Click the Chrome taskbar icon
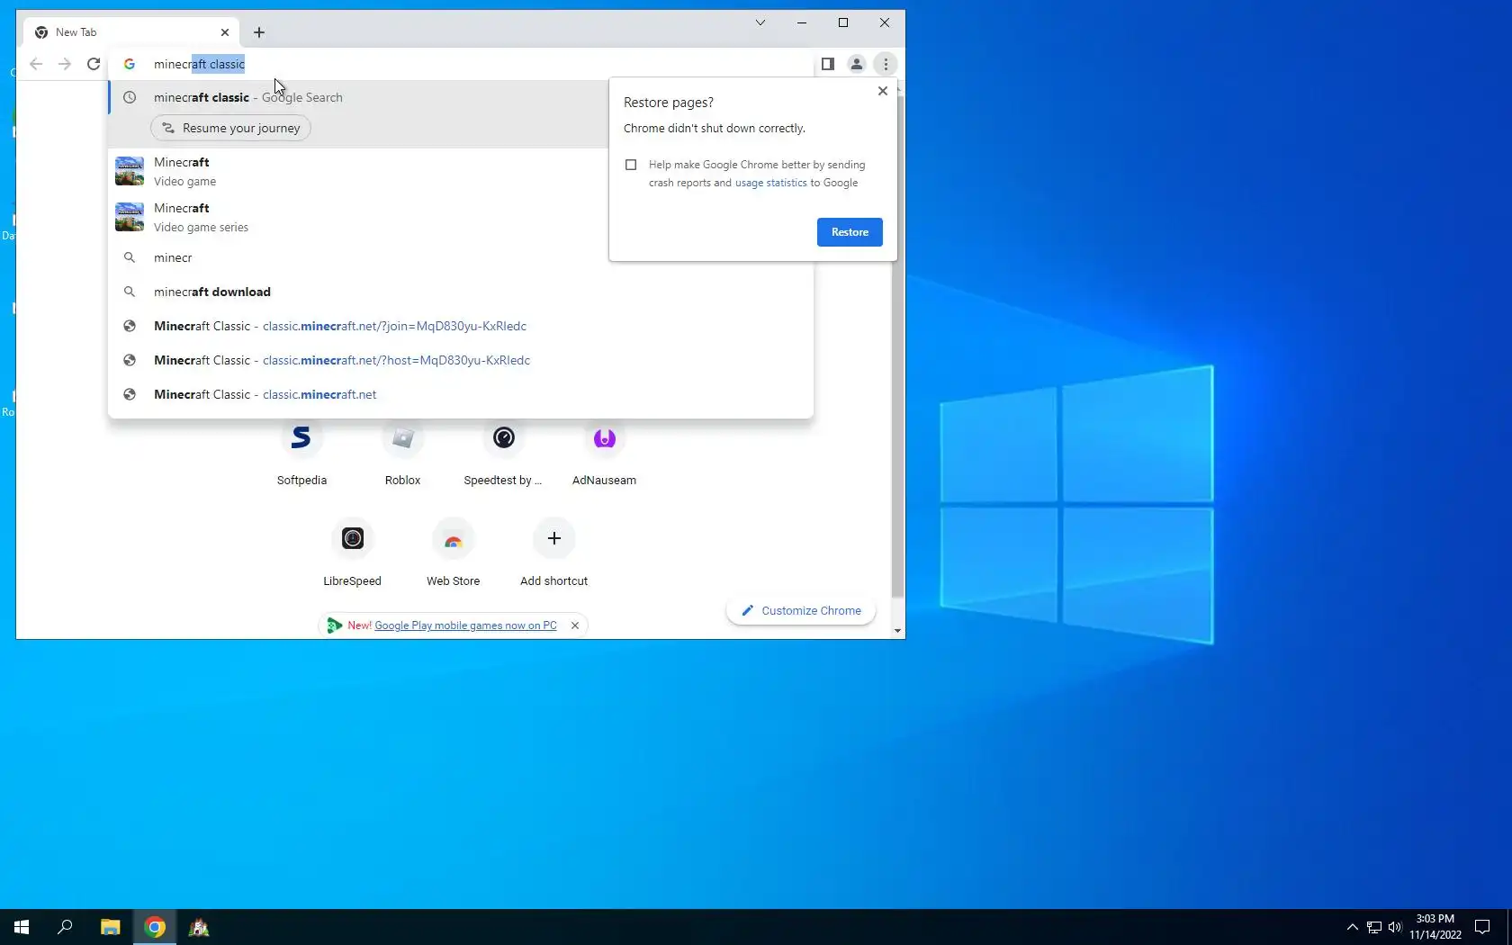The width and height of the screenshot is (1512, 945). pos(155,927)
